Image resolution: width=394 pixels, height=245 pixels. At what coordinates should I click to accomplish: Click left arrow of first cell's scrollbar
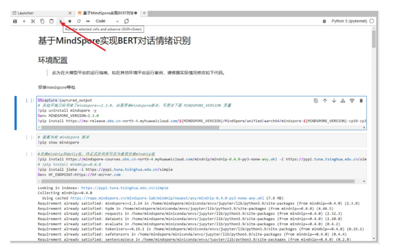click(39, 128)
